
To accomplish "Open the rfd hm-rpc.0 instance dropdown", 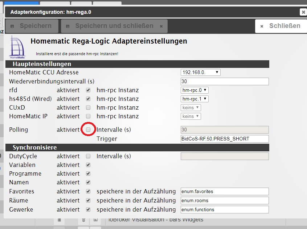I will click(195, 90).
